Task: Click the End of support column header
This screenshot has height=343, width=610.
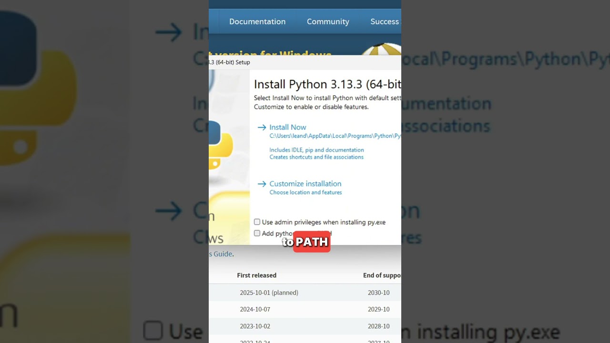Action: (382, 275)
